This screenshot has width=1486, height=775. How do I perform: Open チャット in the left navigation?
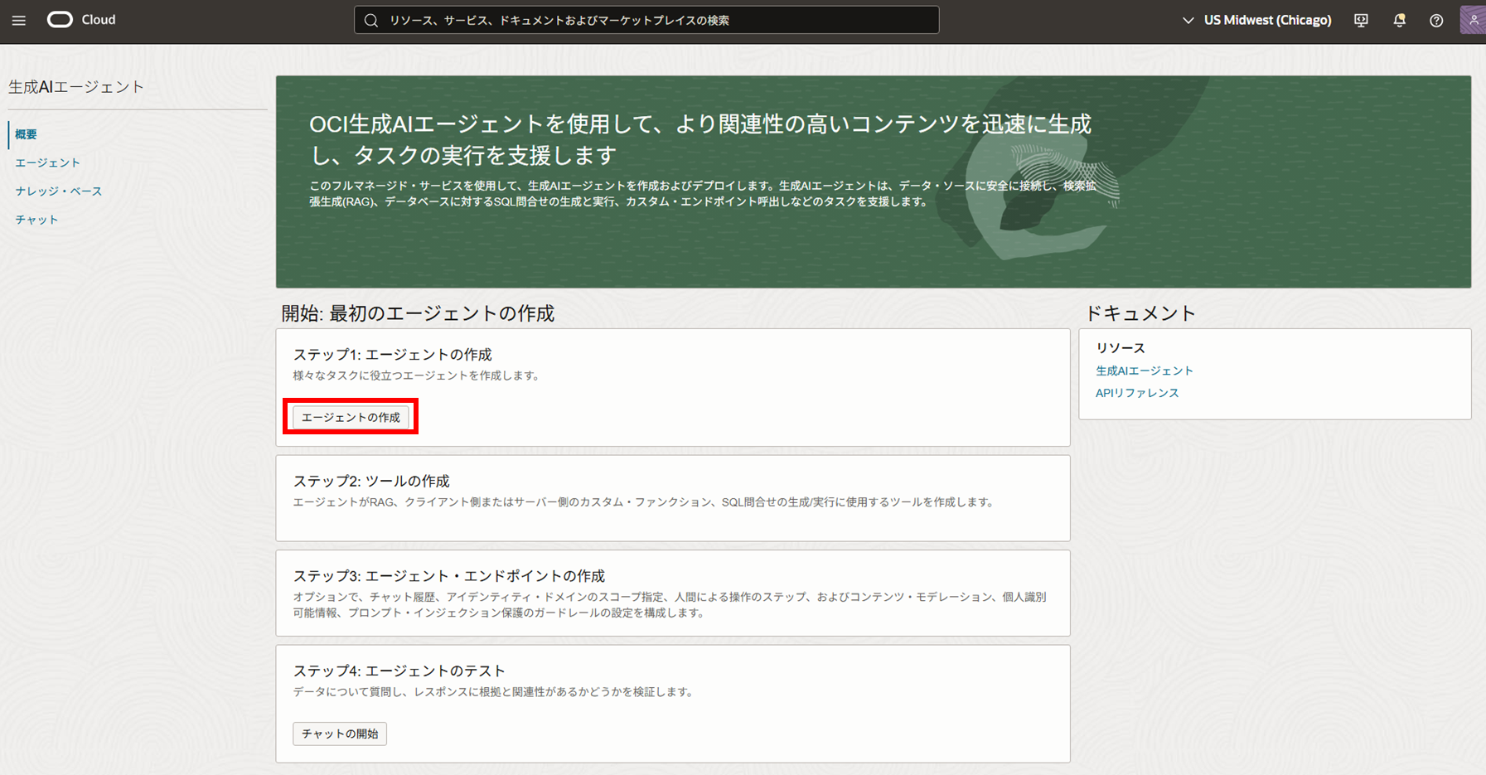pos(36,220)
